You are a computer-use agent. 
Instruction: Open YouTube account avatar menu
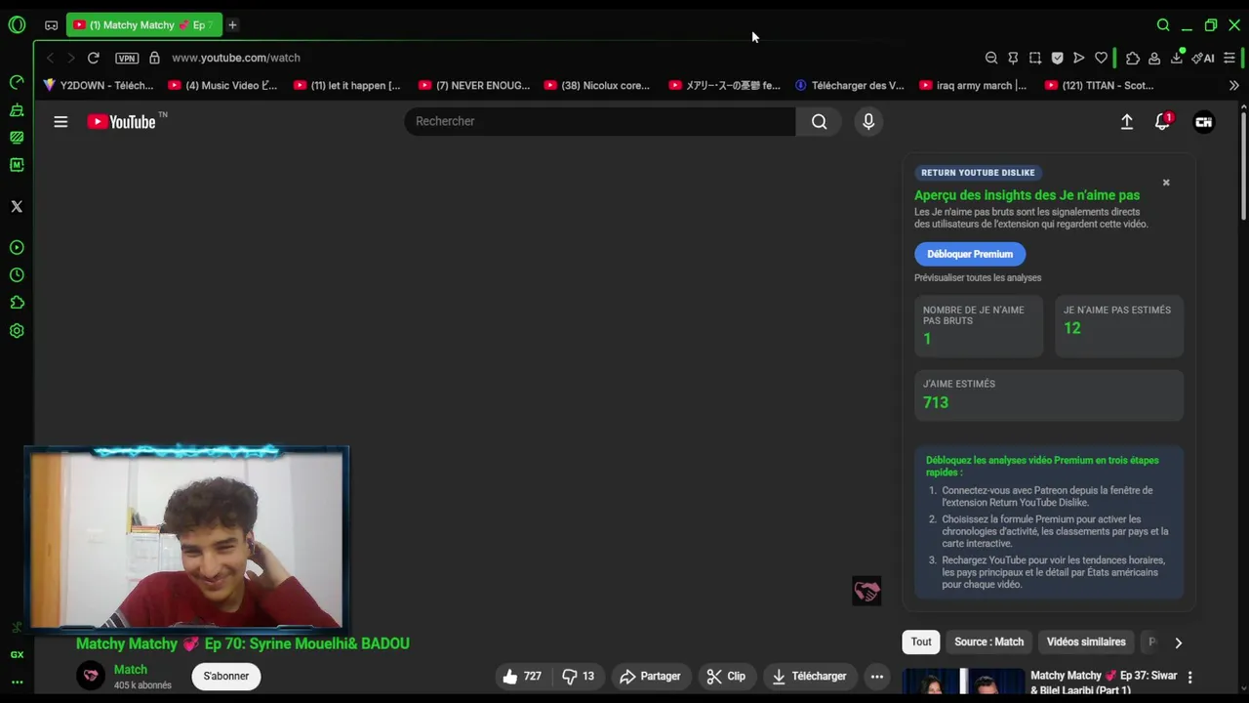point(1203,122)
